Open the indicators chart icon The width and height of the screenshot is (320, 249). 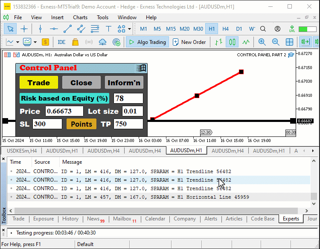(x=27, y=42)
